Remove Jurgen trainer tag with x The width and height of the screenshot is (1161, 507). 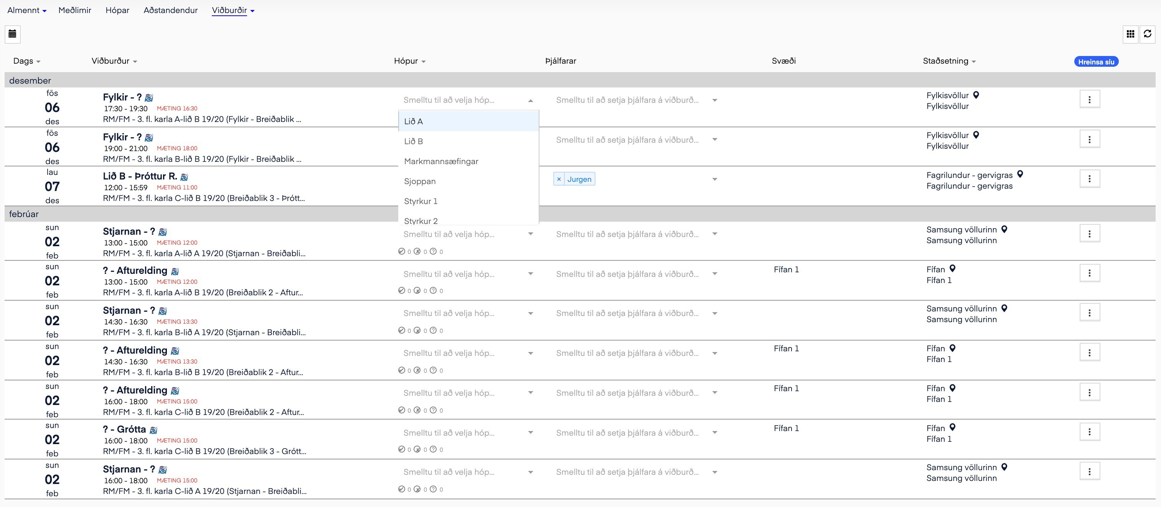pos(559,179)
